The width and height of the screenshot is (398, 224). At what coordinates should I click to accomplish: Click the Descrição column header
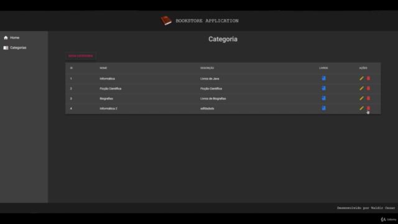207,68
